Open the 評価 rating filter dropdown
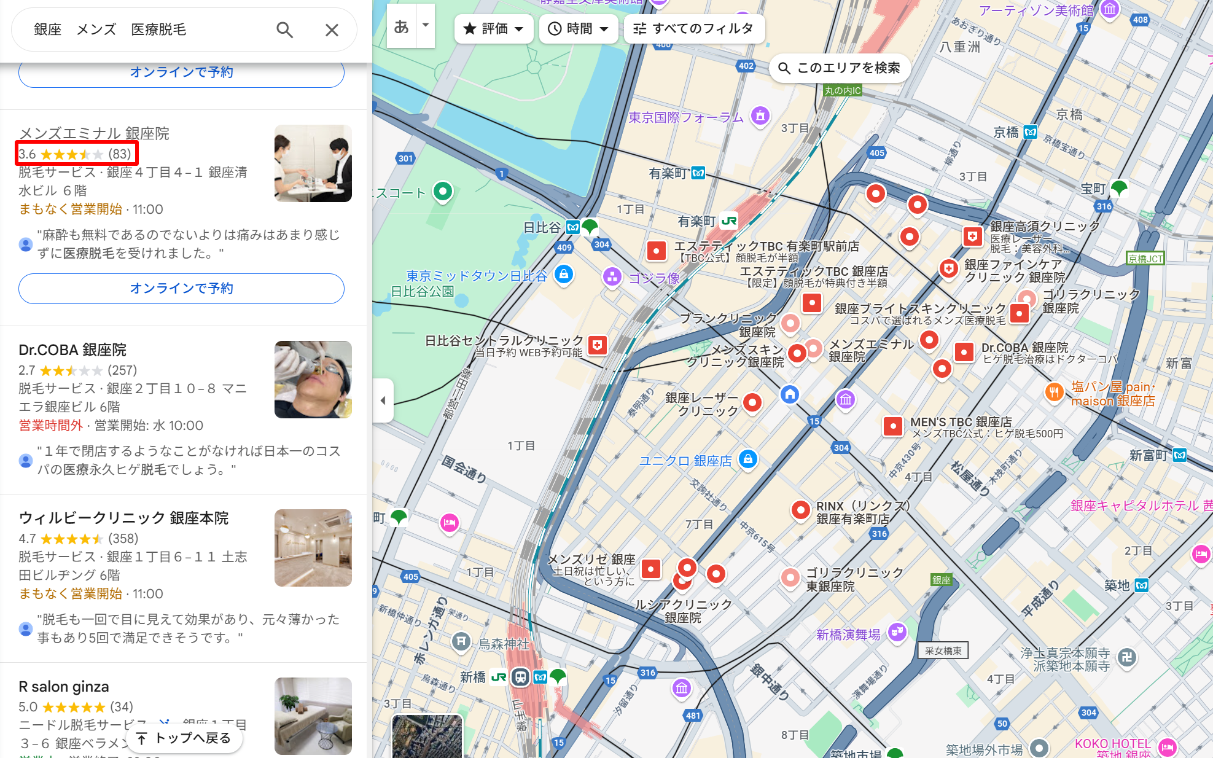The height and width of the screenshot is (758, 1213). pyautogui.click(x=494, y=29)
